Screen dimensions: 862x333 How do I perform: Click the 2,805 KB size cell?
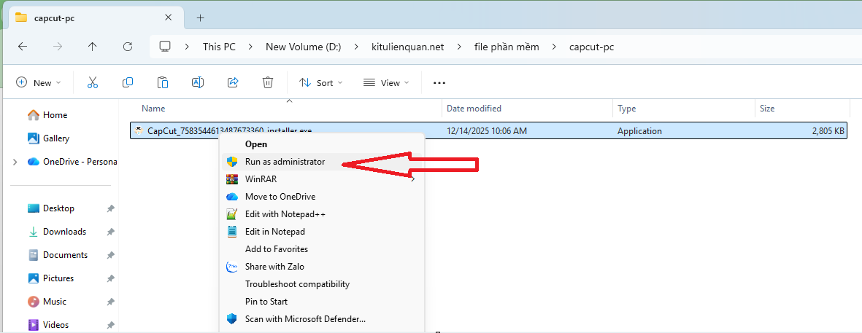828,131
